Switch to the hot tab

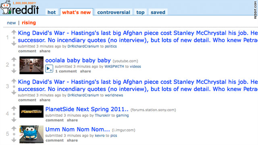[x=52, y=12]
